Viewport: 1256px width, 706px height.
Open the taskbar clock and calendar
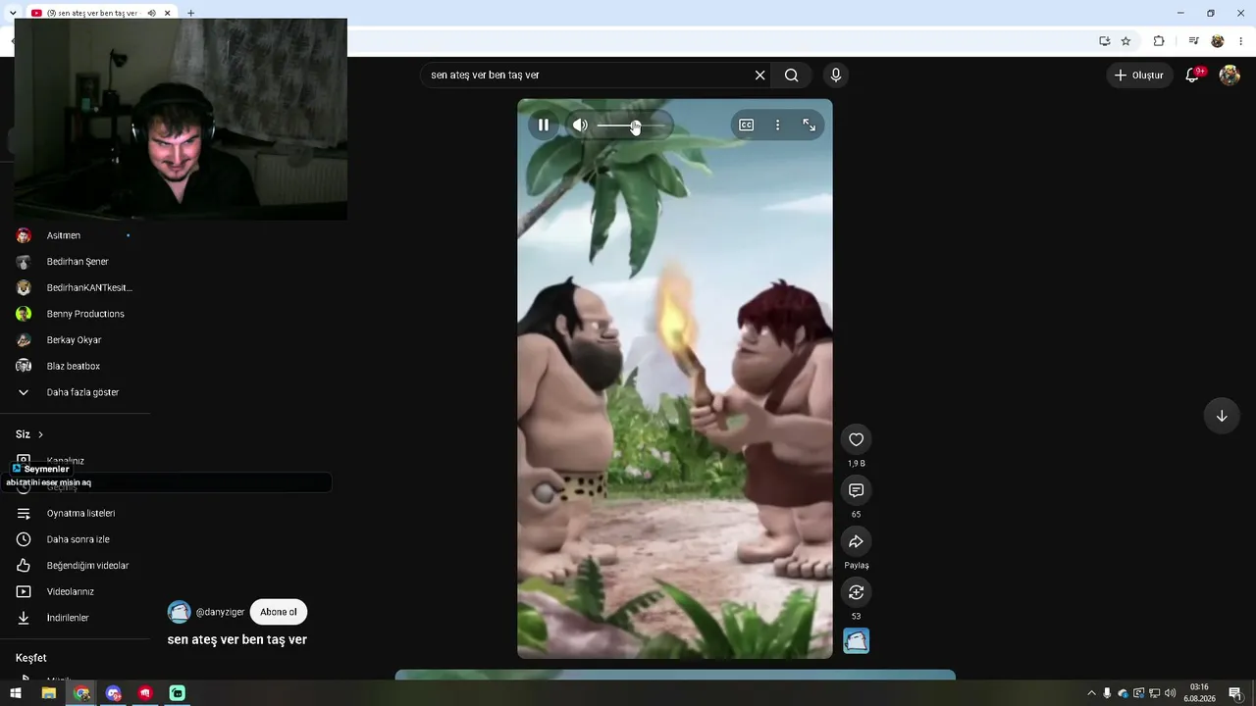1199,693
